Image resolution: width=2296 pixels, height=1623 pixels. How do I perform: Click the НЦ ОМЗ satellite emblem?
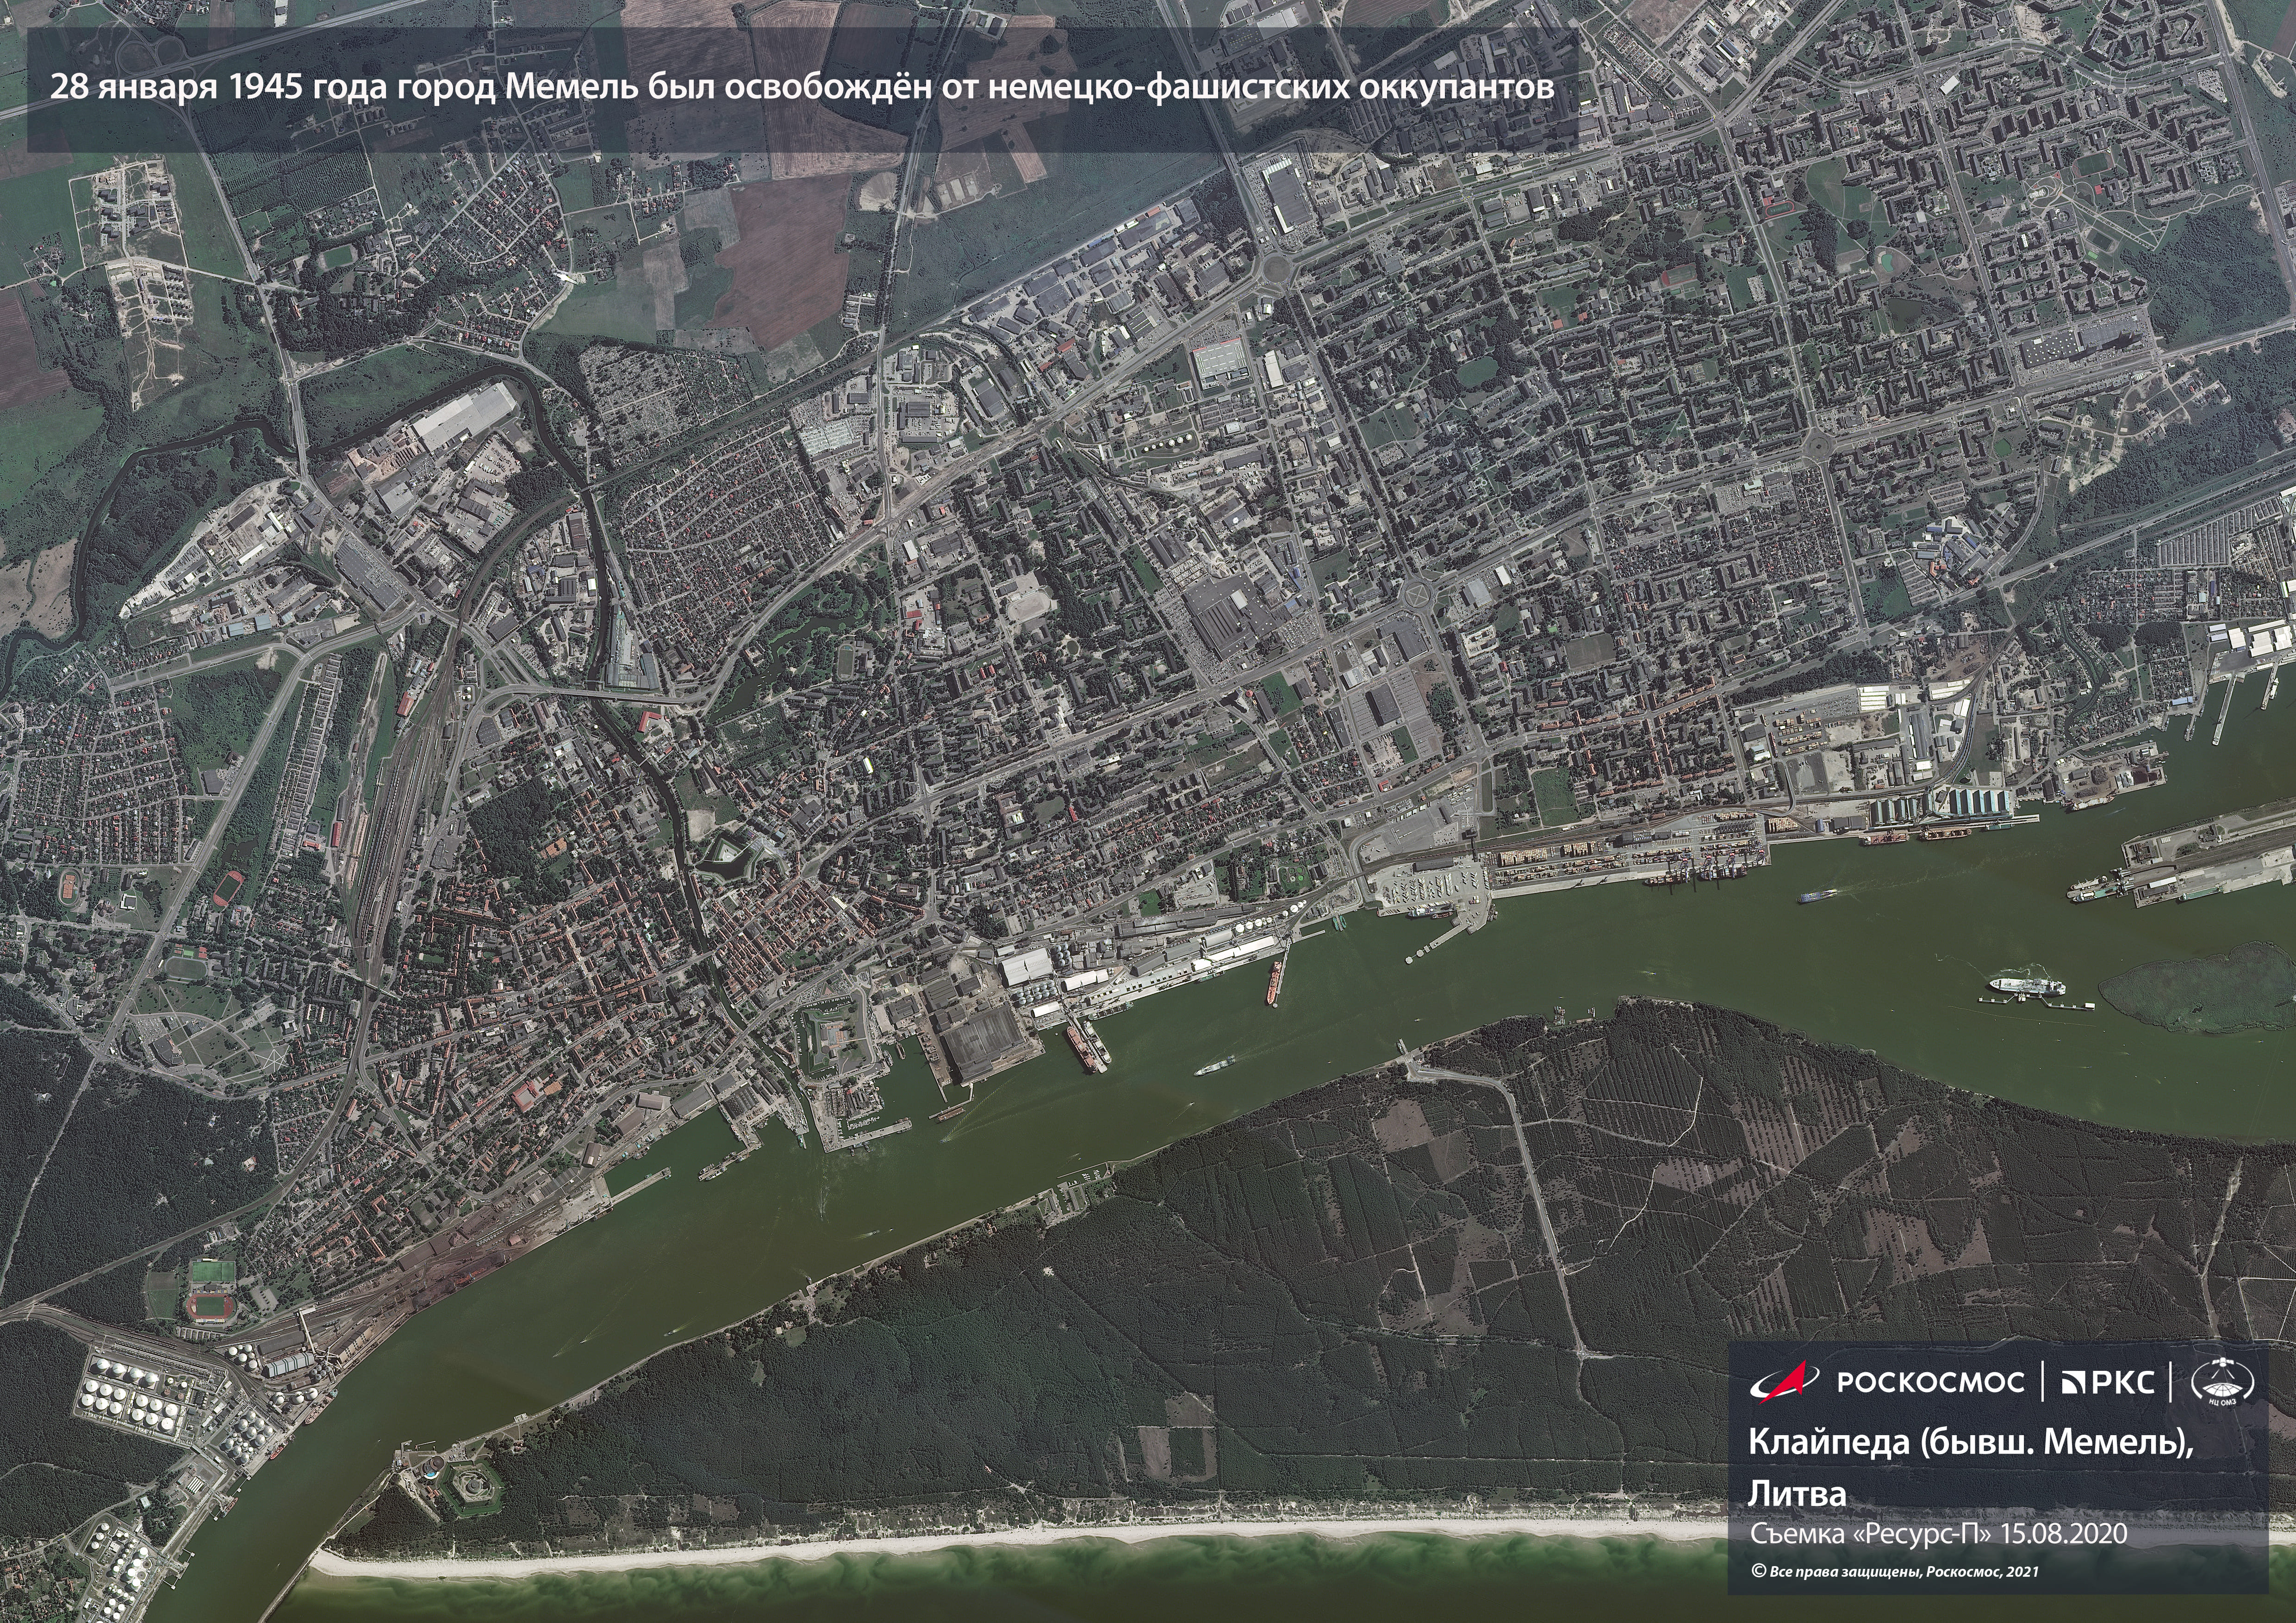tap(2222, 1382)
